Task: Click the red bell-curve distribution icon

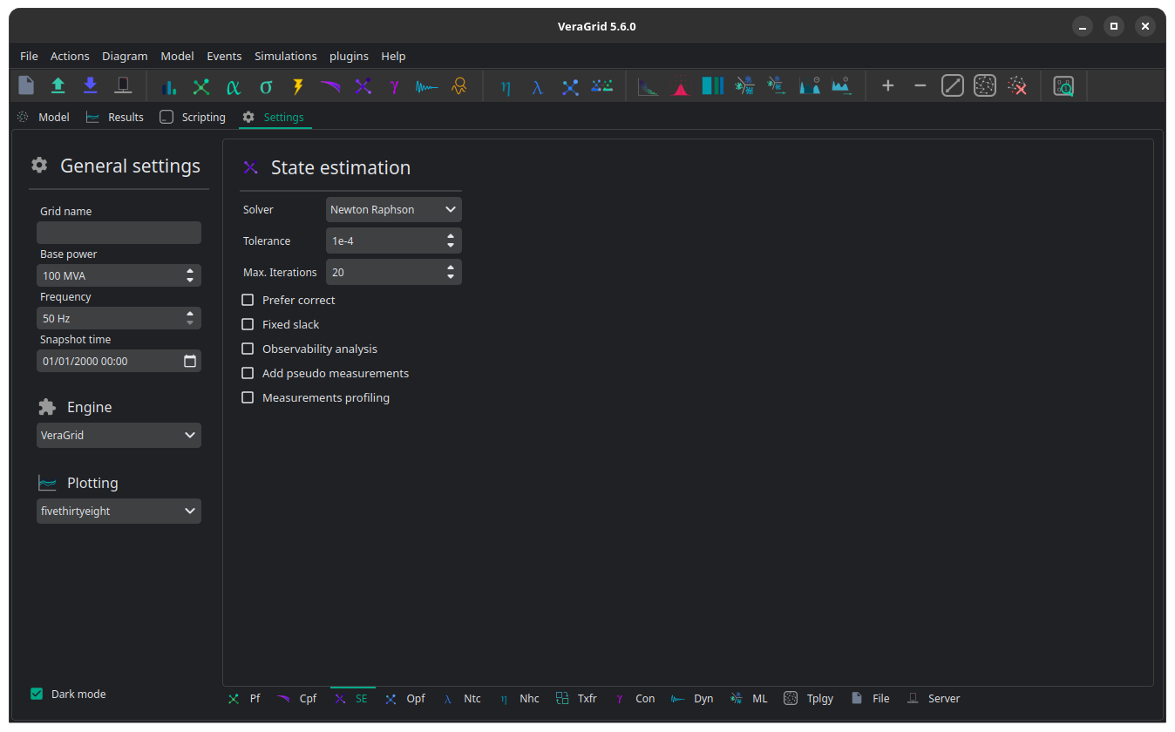Action: (681, 86)
